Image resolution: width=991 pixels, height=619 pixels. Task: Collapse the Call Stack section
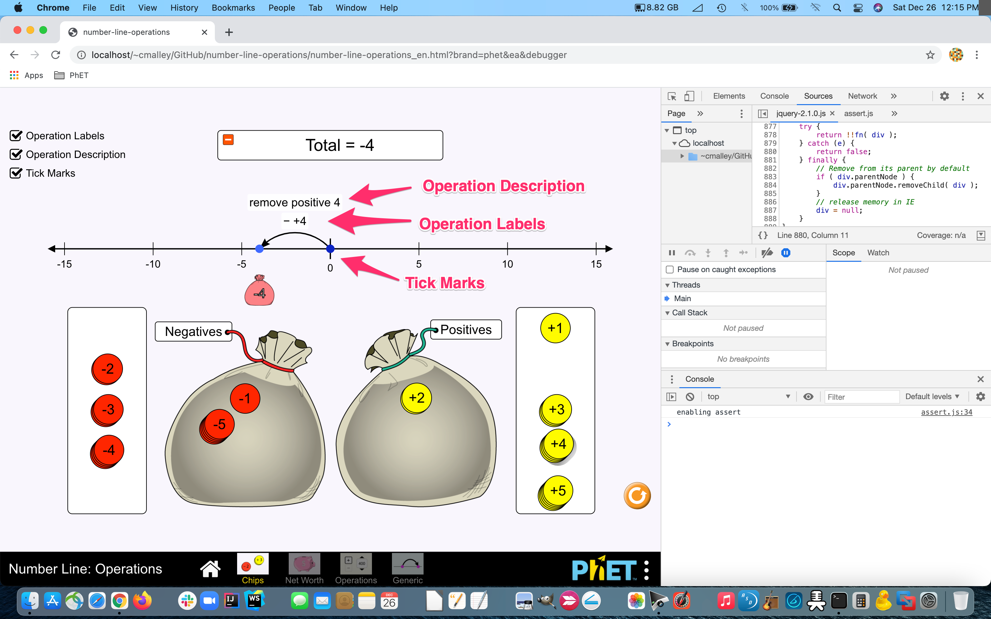[667, 313]
